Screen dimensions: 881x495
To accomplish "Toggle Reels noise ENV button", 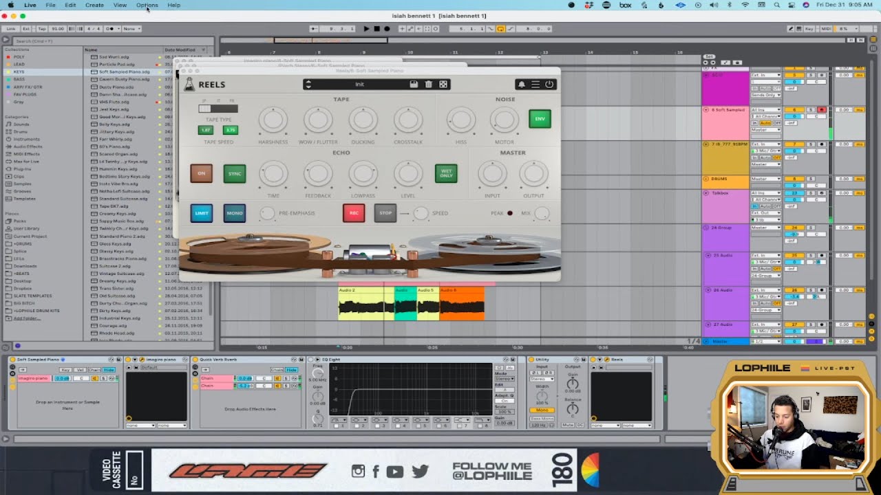I will click(540, 119).
